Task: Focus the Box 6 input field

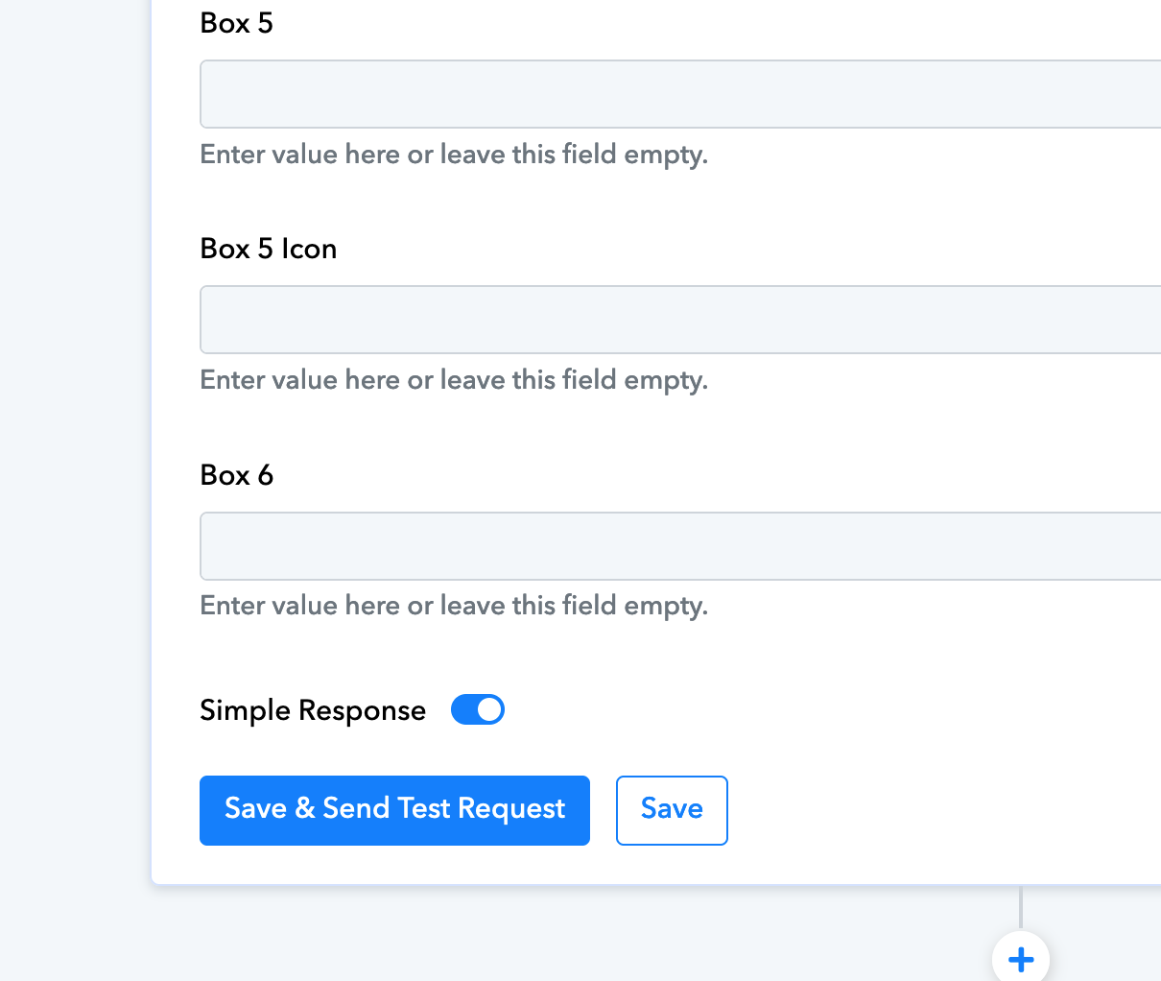Action: pyautogui.click(x=680, y=546)
